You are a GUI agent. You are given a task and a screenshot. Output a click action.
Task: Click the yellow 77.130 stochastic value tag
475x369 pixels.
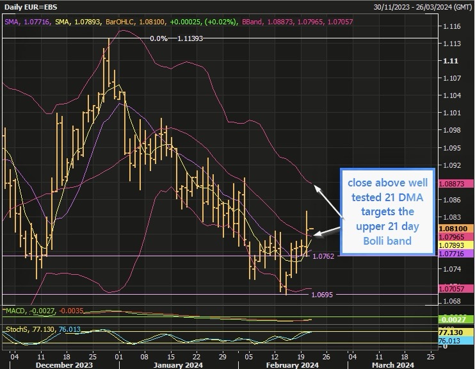(456, 333)
